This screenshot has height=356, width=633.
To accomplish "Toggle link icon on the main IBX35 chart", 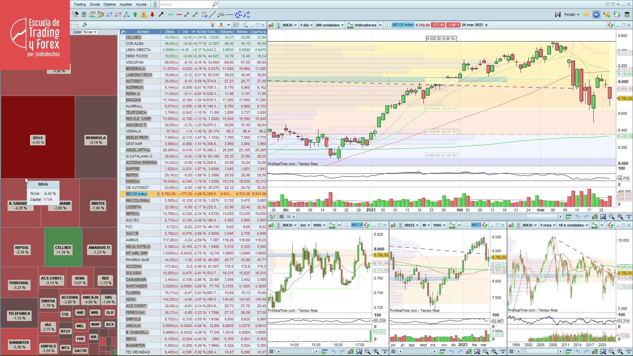I will (x=278, y=25).
